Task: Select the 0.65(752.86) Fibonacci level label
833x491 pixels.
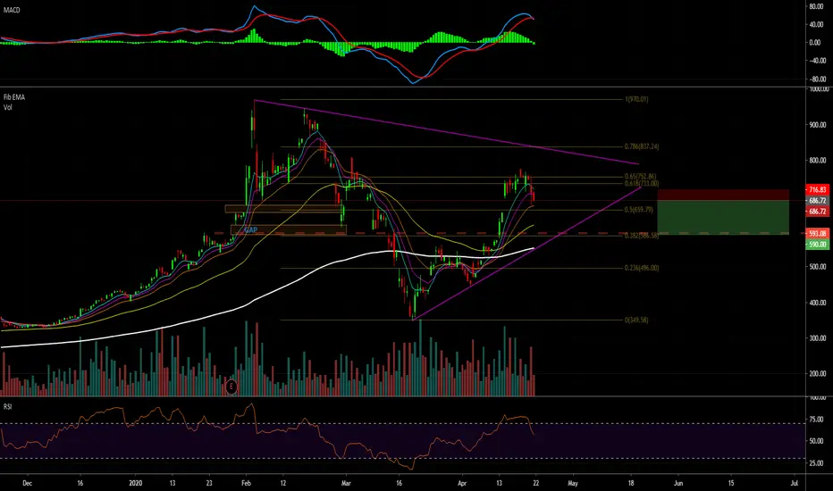Action: 640,177
